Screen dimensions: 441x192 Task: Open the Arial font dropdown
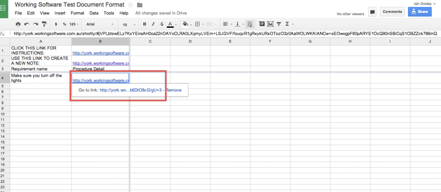[x=100, y=24]
